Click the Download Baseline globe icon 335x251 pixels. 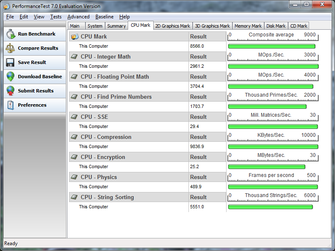tap(10, 77)
